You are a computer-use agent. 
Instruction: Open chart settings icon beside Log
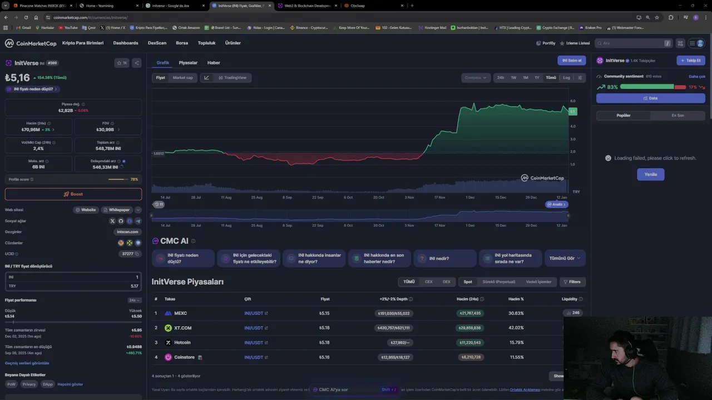pyautogui.click(x=580, y=78)
